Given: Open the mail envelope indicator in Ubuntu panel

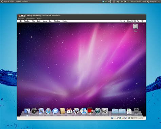Looking at the screenshot, I should pos(122,1).
